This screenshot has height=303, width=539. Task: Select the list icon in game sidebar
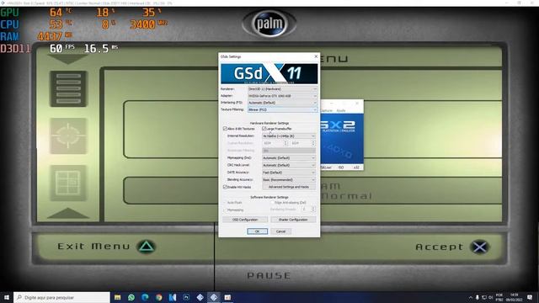[x=68, y=88]
